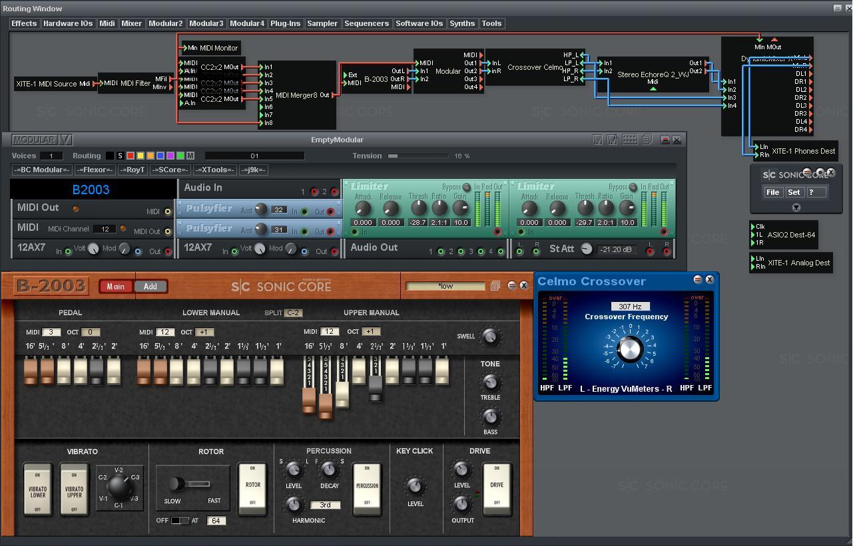Viewport: 853px width, 546px height.
Task: Toggle the PERCUSSION on/off switch
Action: [367, 489]
